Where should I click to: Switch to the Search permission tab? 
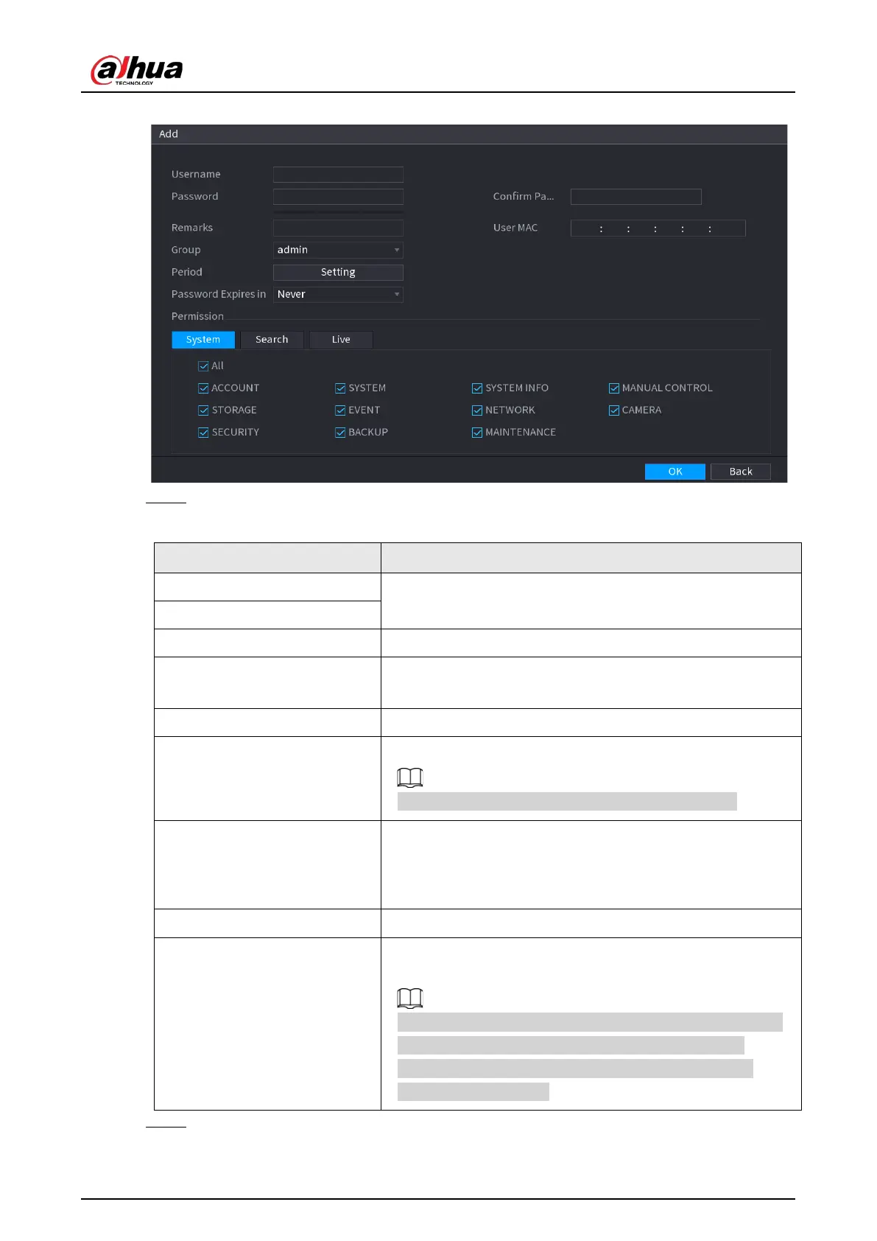pos(272,340)
